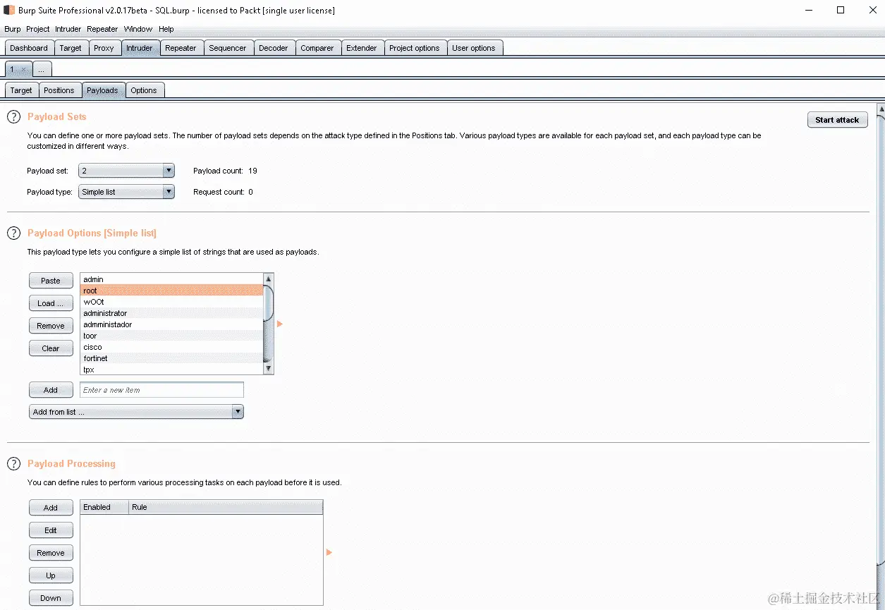The image size is (885, 610).
Task: Switch to the Dashboard tab
Action: [29, 48]
